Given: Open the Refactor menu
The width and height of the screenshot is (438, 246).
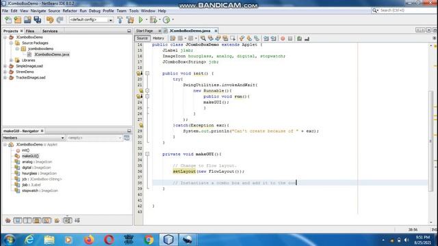Looking at the screenshot, I should pos(70,11).
